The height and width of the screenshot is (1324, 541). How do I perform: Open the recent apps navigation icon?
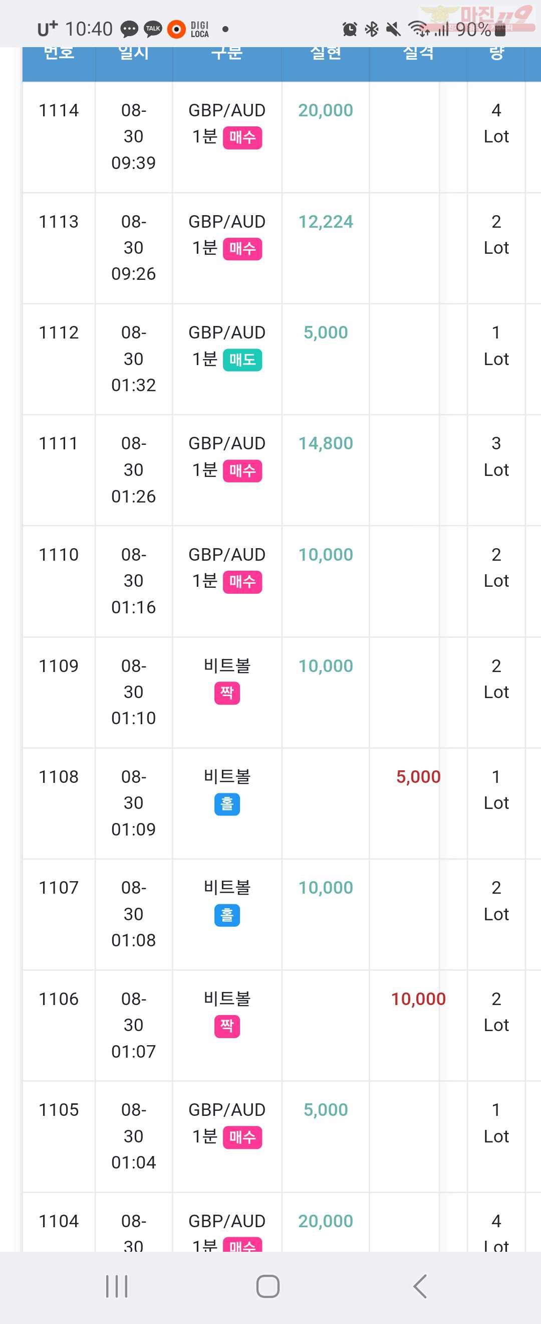(x=117, y=1286)
